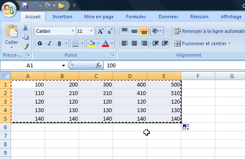Apply red font color
Image resolution: width=245 pixels, height=159 pixels.
[x=105, y=43]
